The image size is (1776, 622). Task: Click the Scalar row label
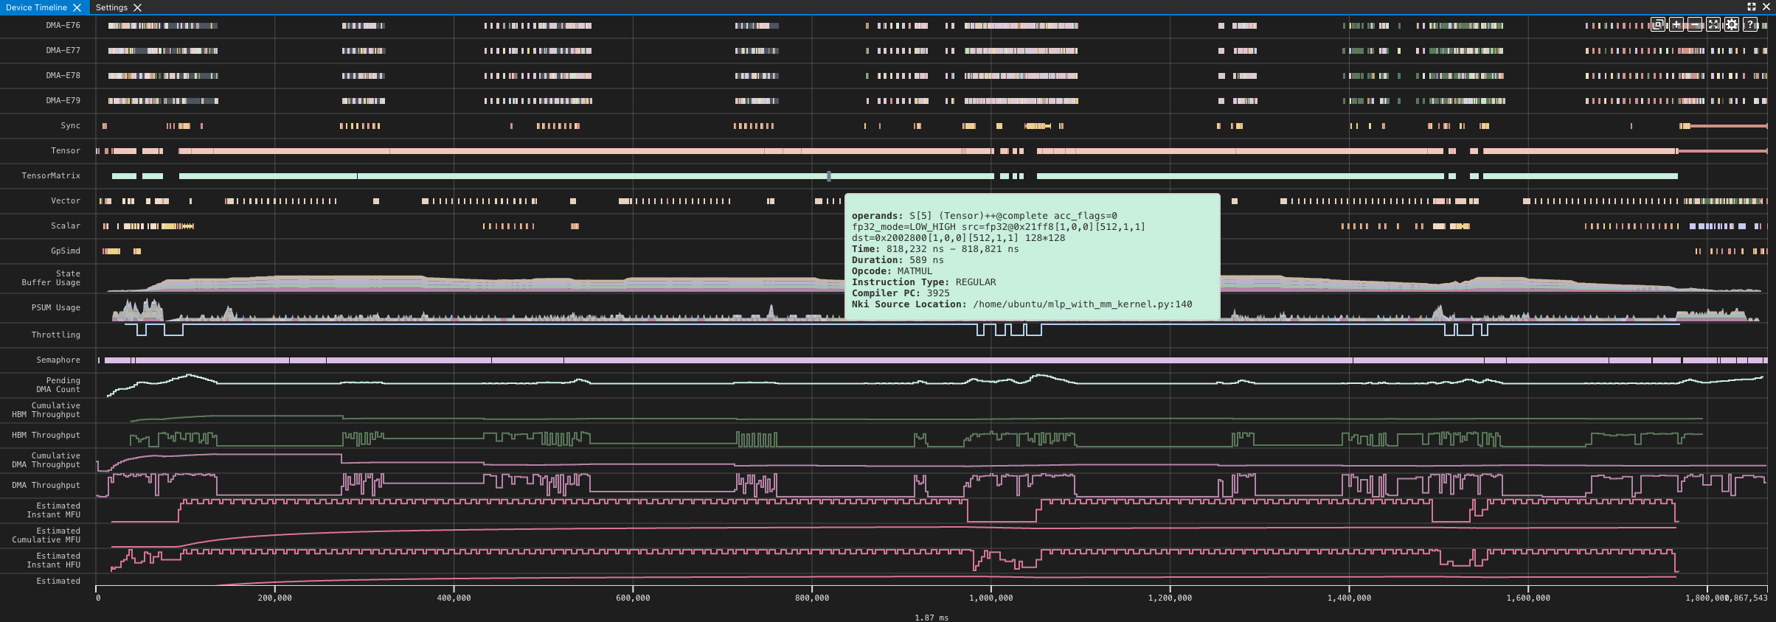(x=66, y=226)
